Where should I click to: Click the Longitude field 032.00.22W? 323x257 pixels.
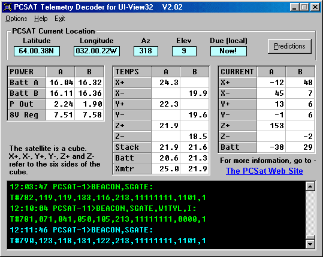[96, 51]
